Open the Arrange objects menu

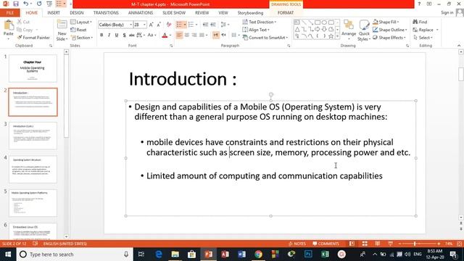tap(349, 30)
